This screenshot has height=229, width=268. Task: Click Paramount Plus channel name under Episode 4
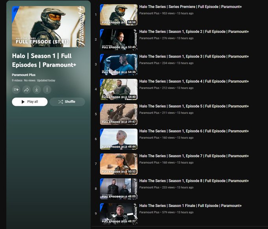(149, 88)
